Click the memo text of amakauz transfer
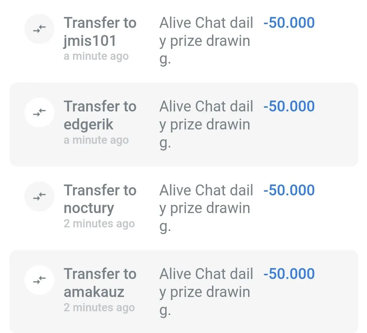This screenshot has width=367, height=333. [x=206, y=292]
